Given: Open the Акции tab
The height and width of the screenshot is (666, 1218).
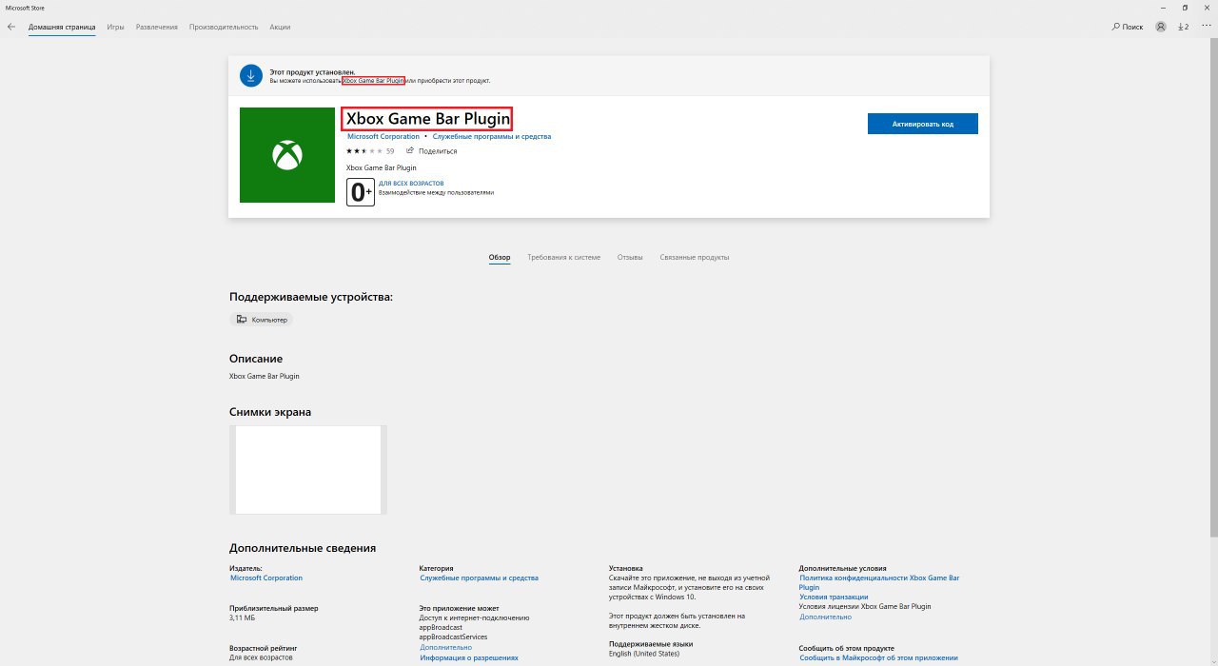Looking at the screenshot, I should [x=280, y=27].
